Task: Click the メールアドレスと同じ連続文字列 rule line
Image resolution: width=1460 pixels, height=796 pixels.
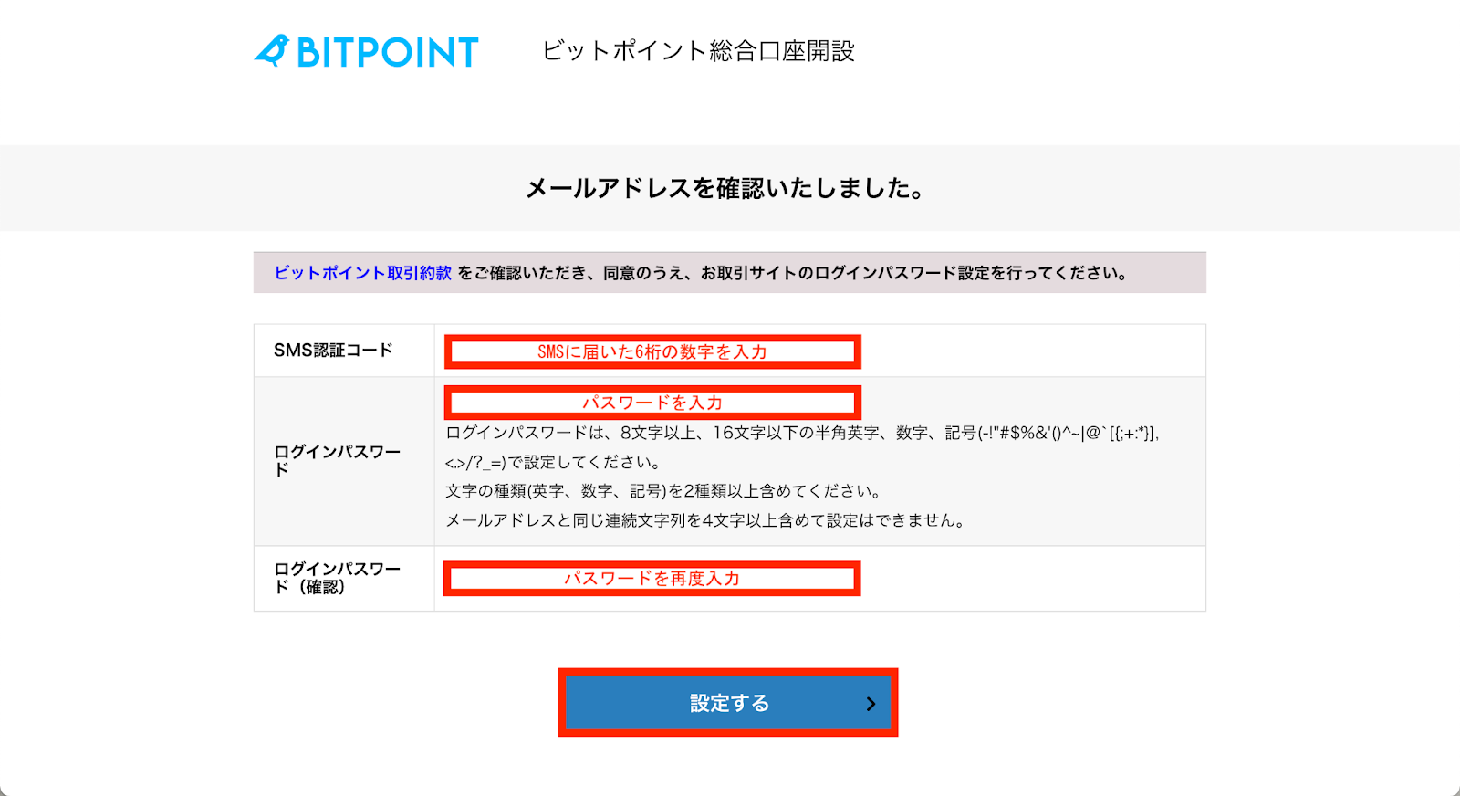Action: (704, 520)
